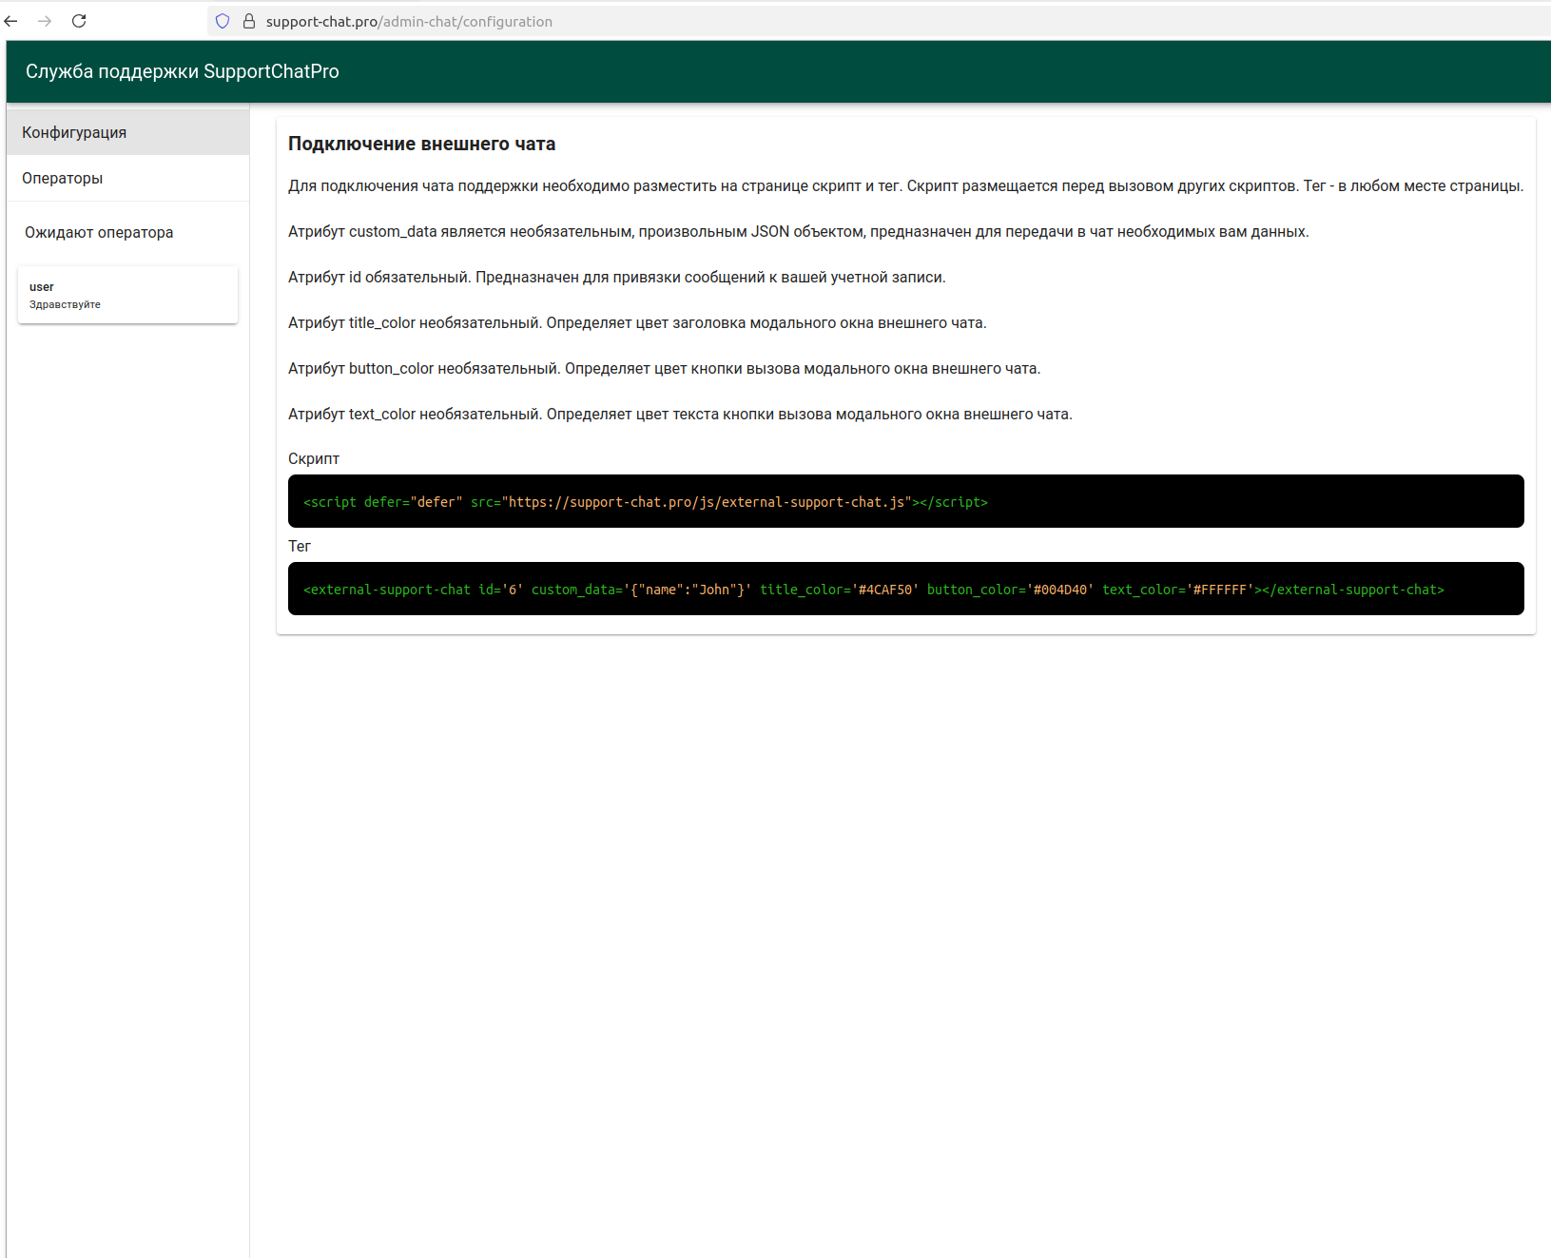Image resolution: width=1551 pixels, height=1258 pixels.
Task: Open the tracking protection shield icon
Action: tap(223, 21)
